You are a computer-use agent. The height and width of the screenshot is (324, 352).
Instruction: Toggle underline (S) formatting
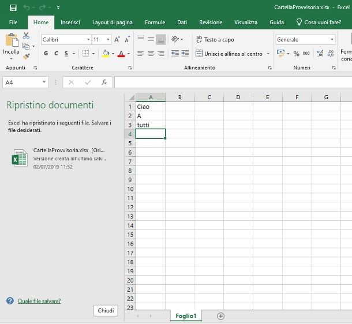point(66,54)
